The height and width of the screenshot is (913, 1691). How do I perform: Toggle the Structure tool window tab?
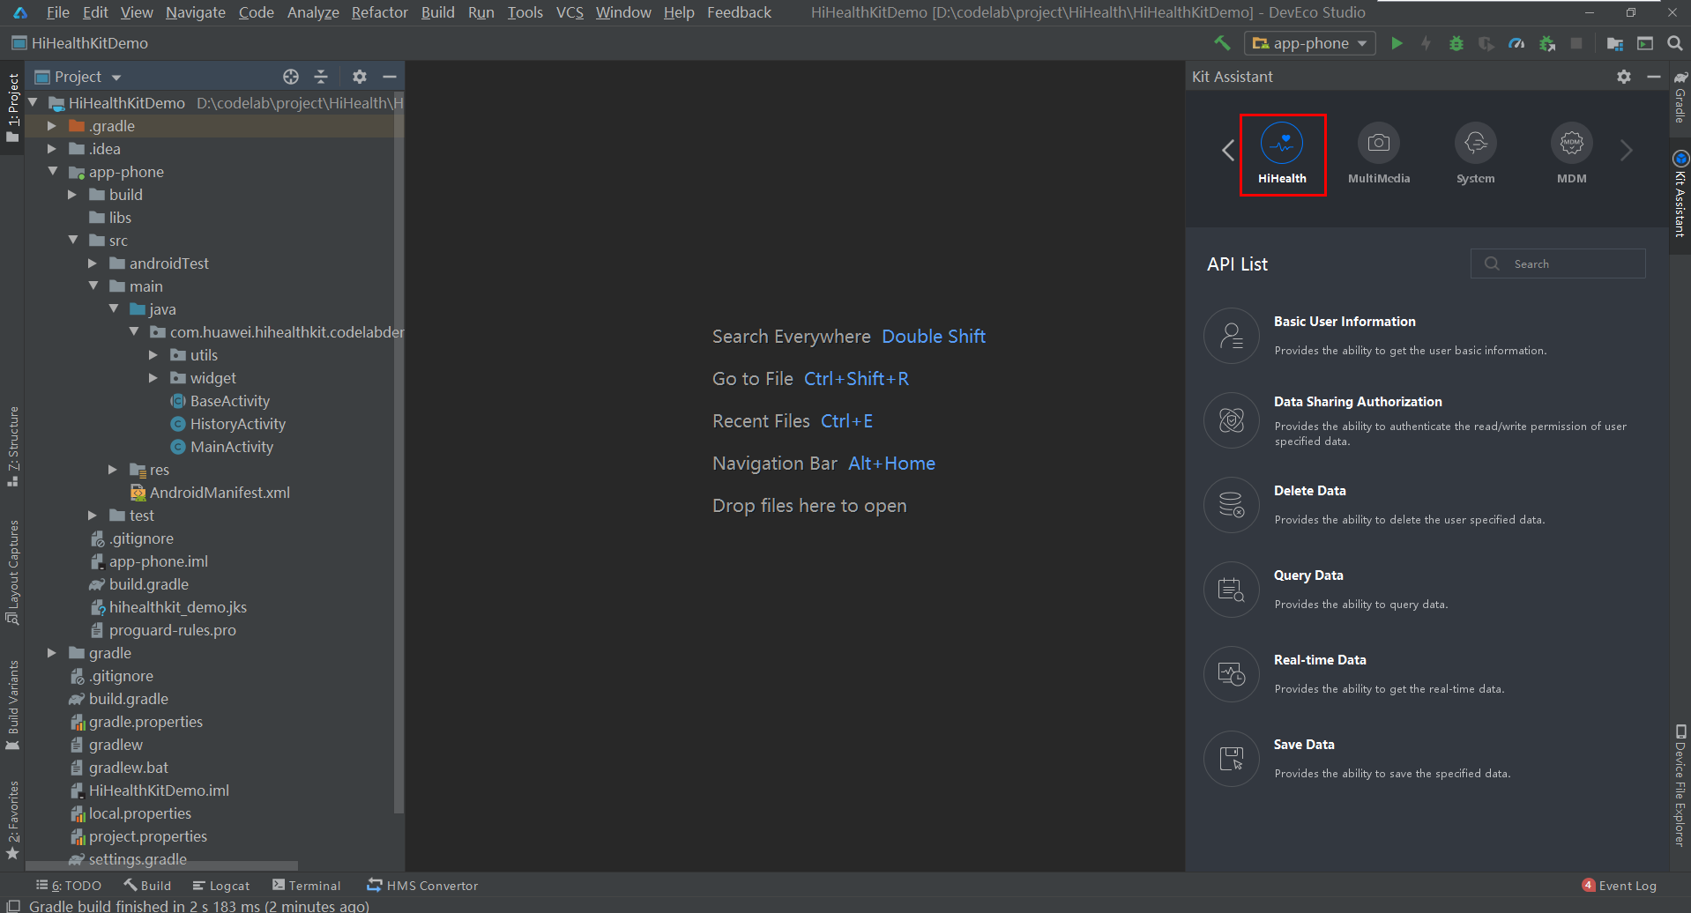12,445
